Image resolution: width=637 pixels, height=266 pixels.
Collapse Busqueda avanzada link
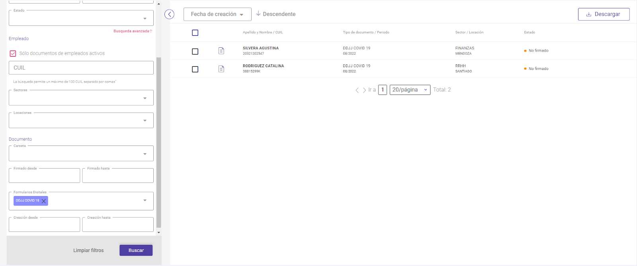click(x=133, y=31)
